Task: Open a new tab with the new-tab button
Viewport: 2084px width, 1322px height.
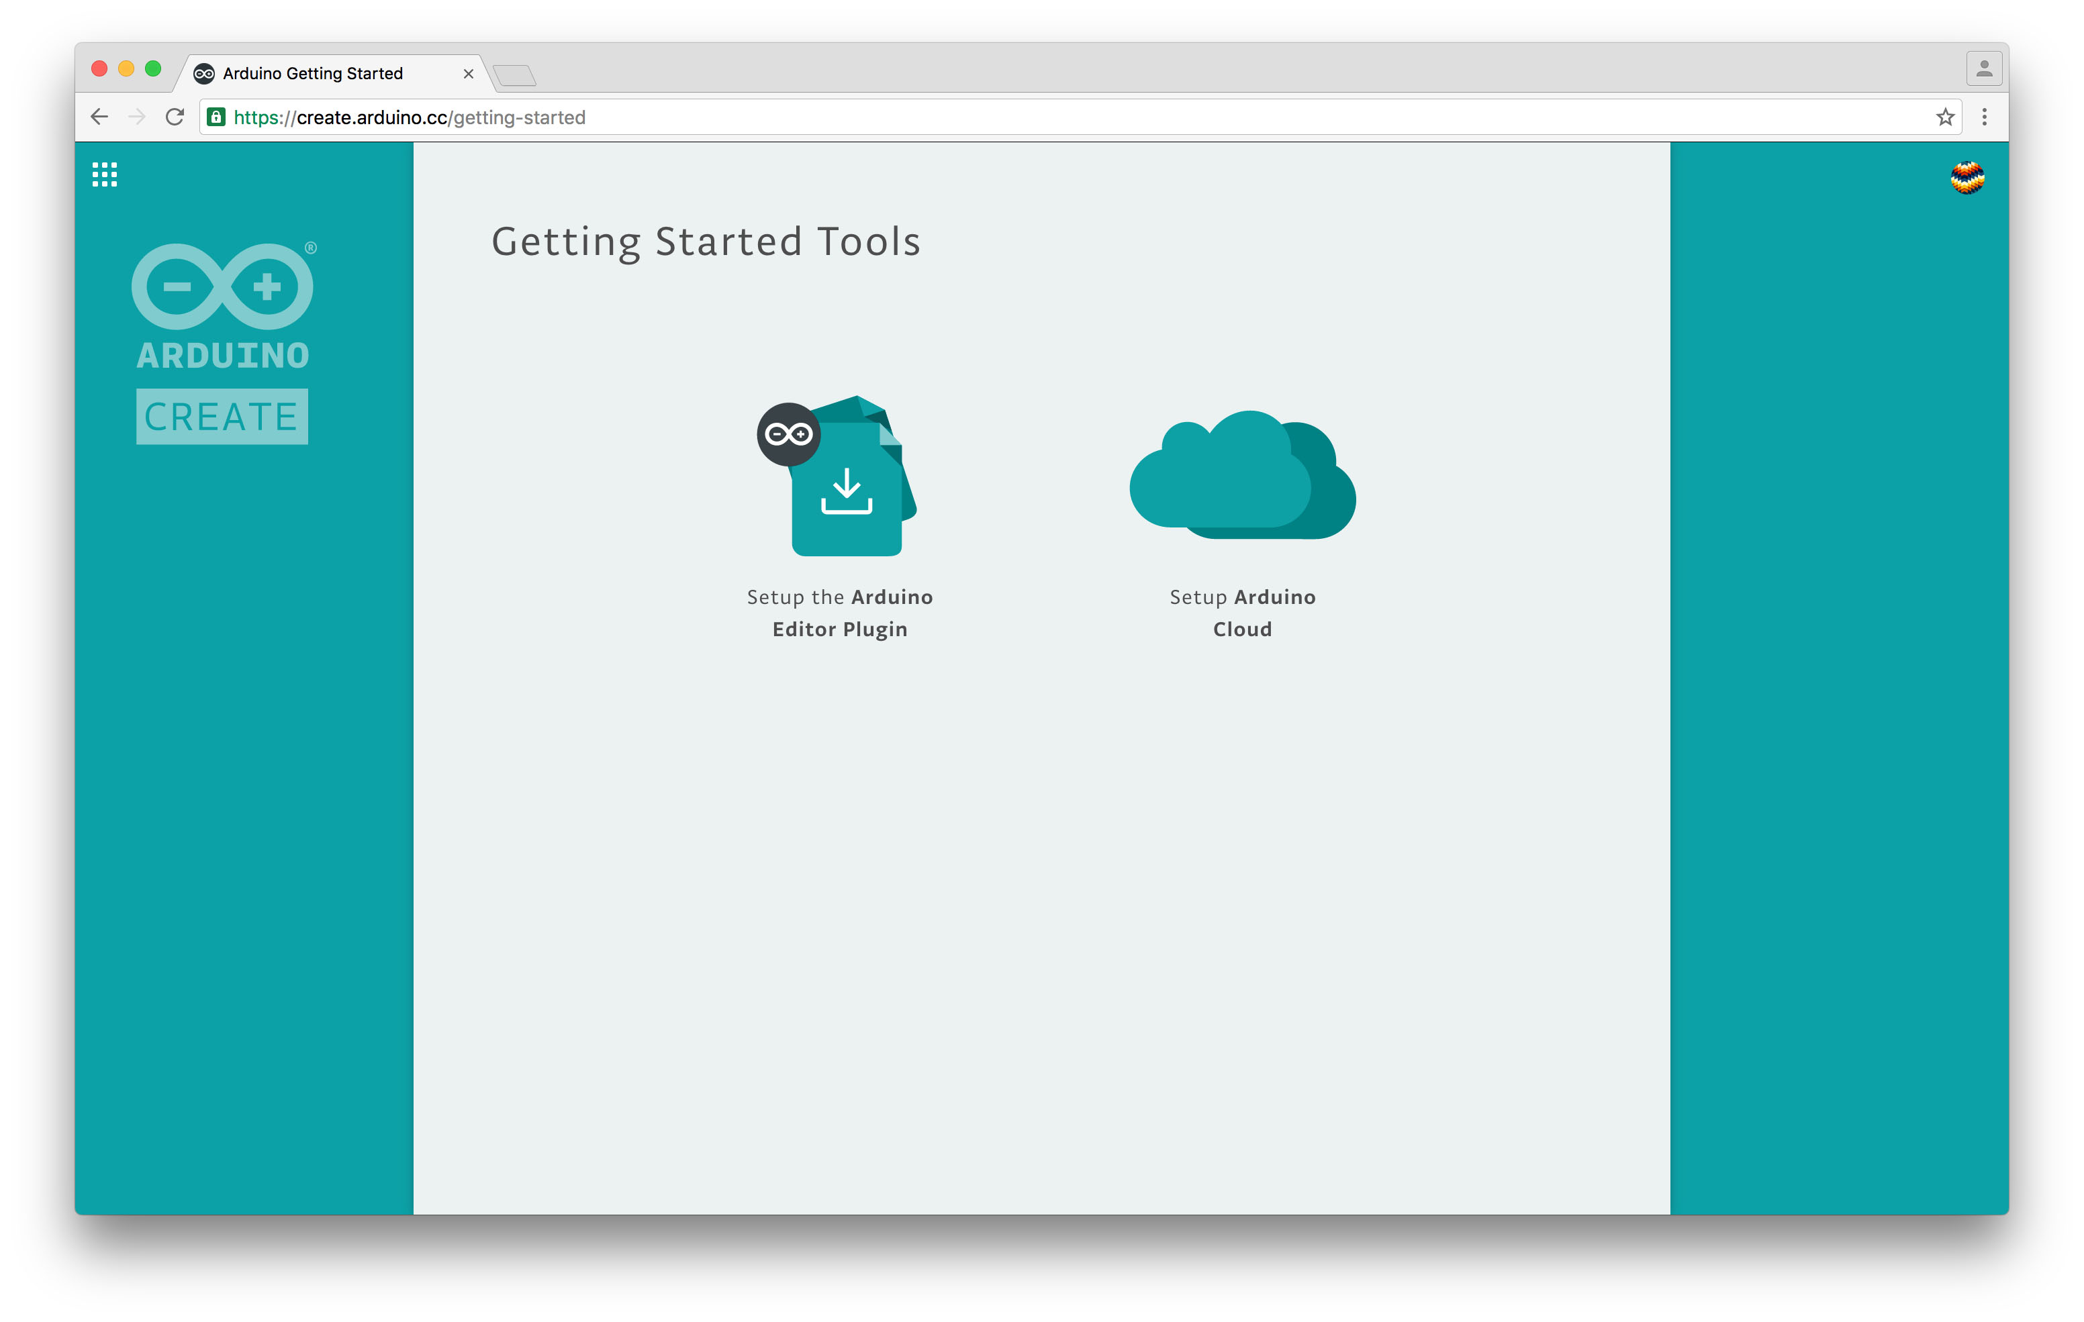Action: click(515, 75)
